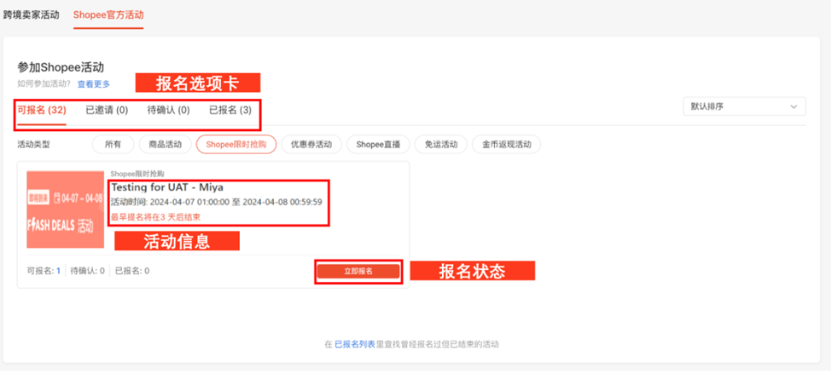Viewport: 832px width, 373px height.
Task: Toggle the Shopee限时抢购 filter chip
Action: [236, 144]
